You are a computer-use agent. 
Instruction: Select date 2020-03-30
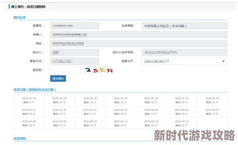click(59, 112)
